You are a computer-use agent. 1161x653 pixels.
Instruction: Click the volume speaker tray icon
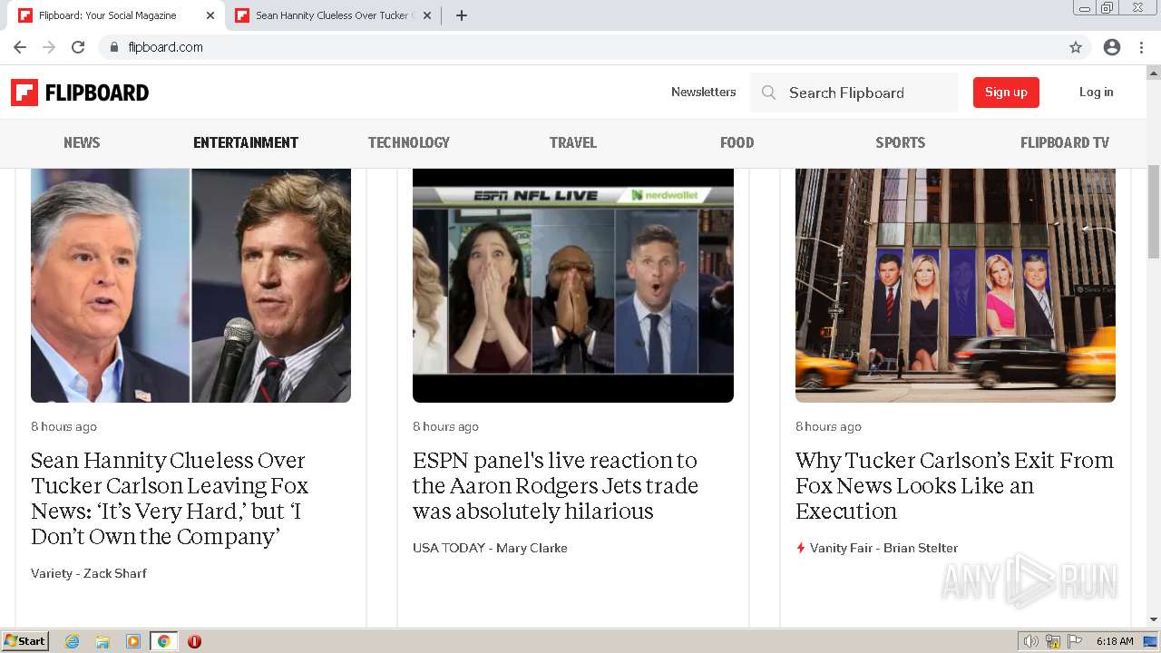click(1030, 641)
